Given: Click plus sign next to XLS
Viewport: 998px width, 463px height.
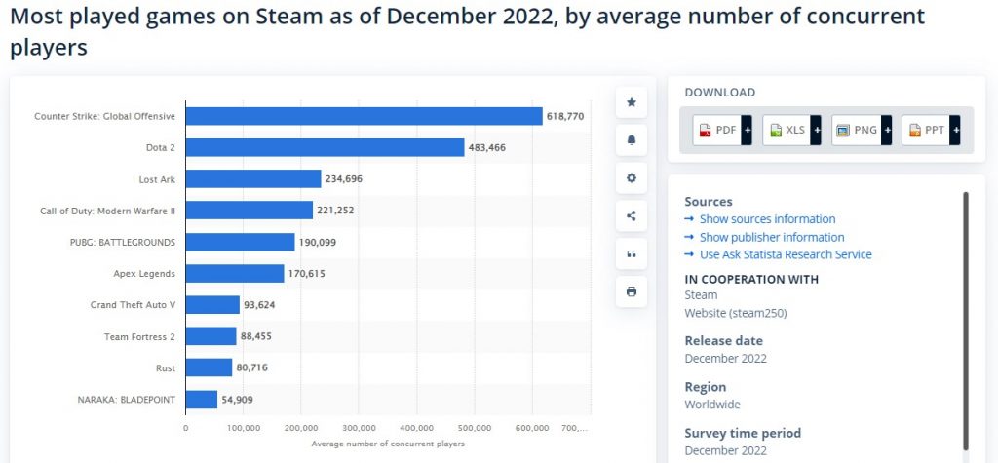Looking at the screenshot, I should (816, 130).
